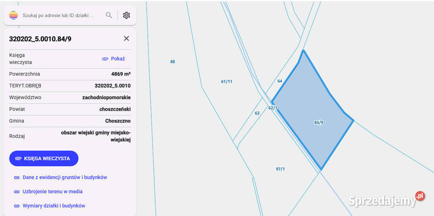The width and height of the screenshot is (434, 216).
Task: Select parcel 88 on the map
Action: [172, 62]
